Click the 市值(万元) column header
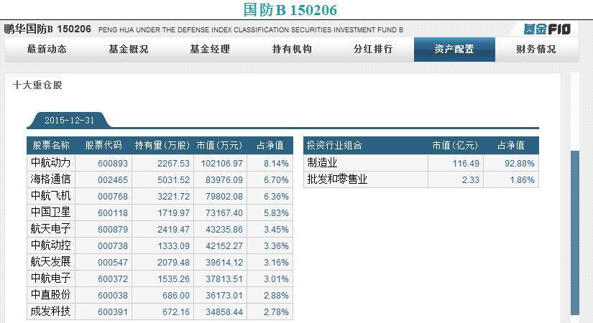Viewport: 593px width, 323px height. click(219, 146)
